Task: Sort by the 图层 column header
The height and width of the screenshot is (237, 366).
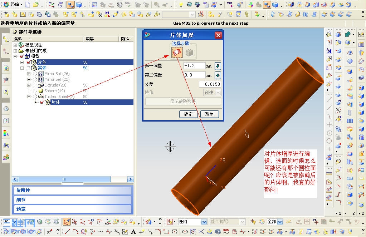Action: (x=101, y=39)
